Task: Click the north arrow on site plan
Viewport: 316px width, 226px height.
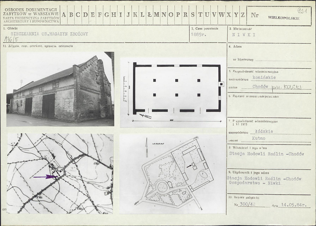Action: pos(147,148)
